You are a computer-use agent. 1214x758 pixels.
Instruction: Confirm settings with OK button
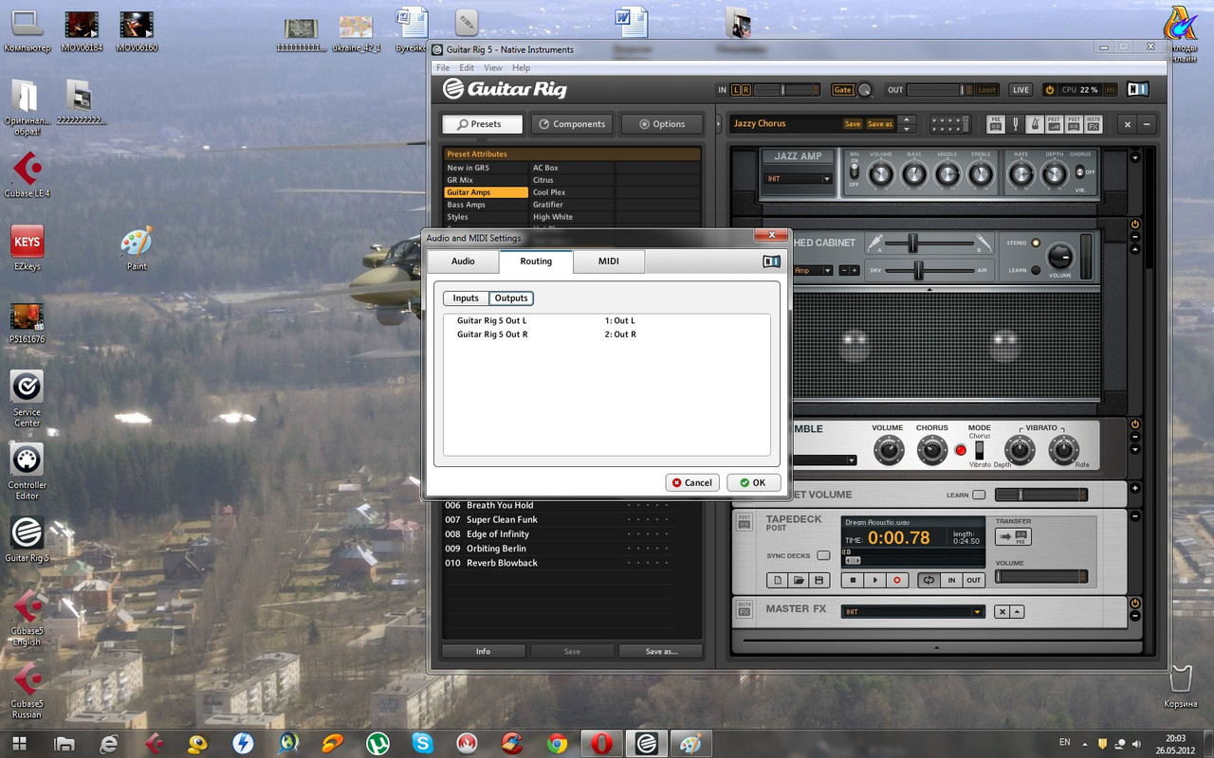pyautogui.click(x=754, y=482)
